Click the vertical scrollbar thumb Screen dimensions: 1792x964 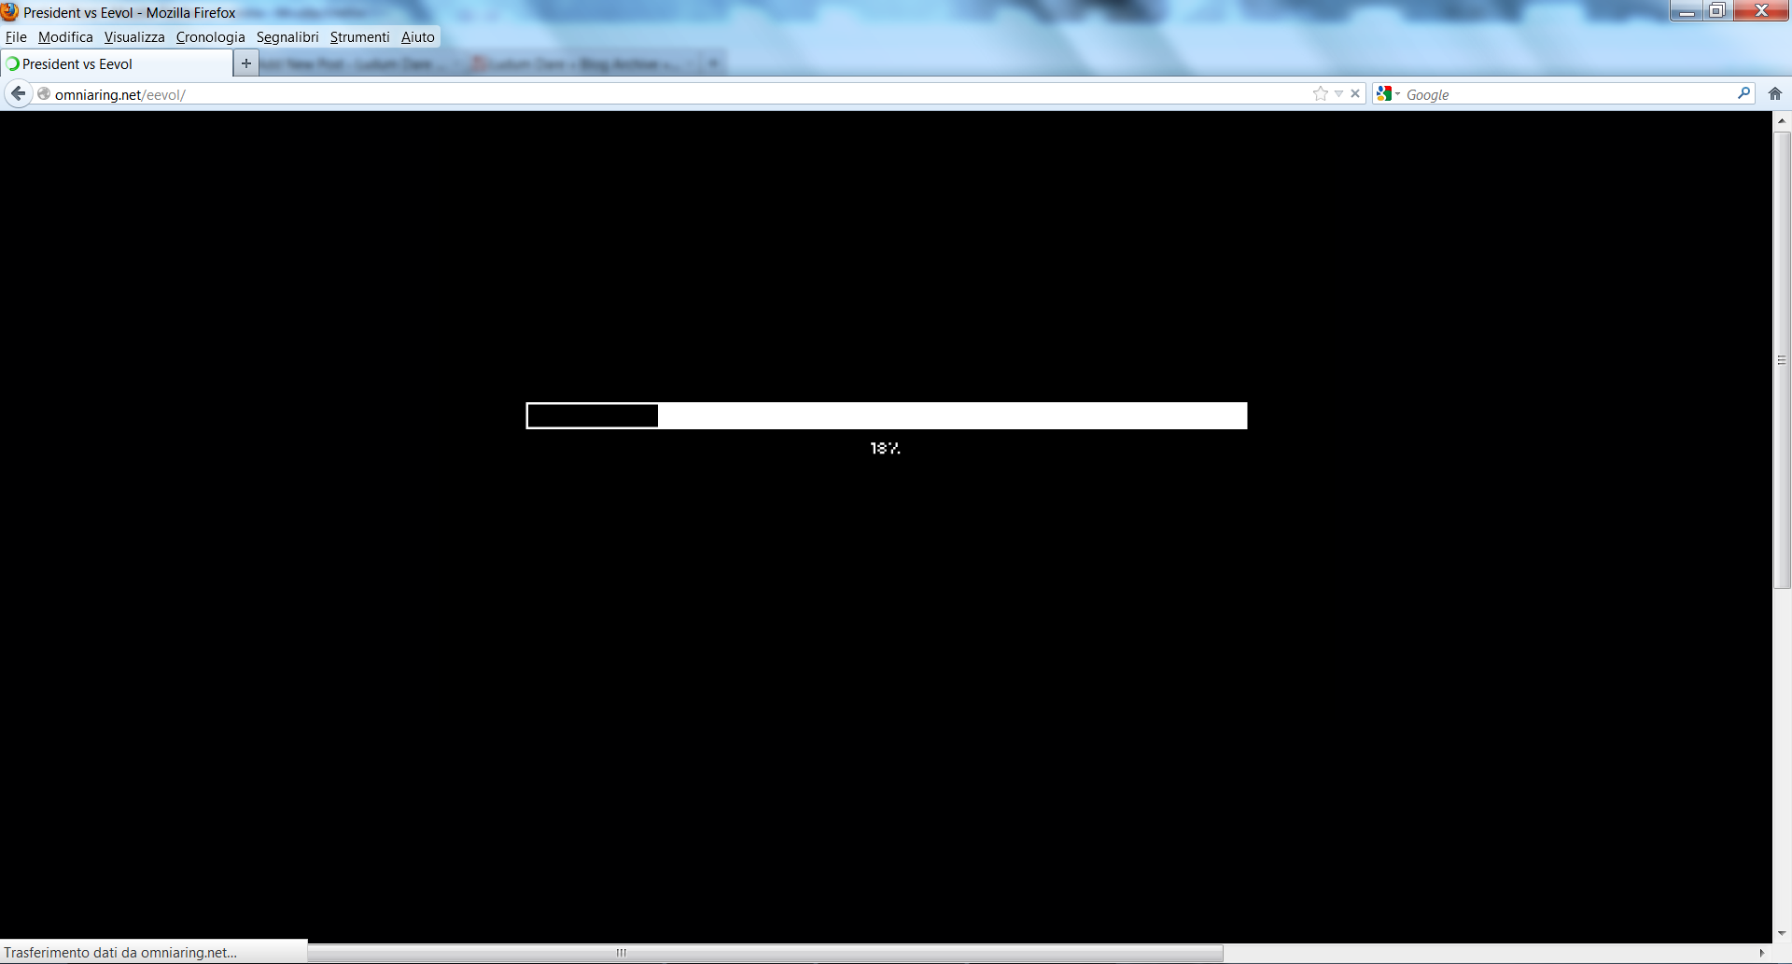[1782, 360]
